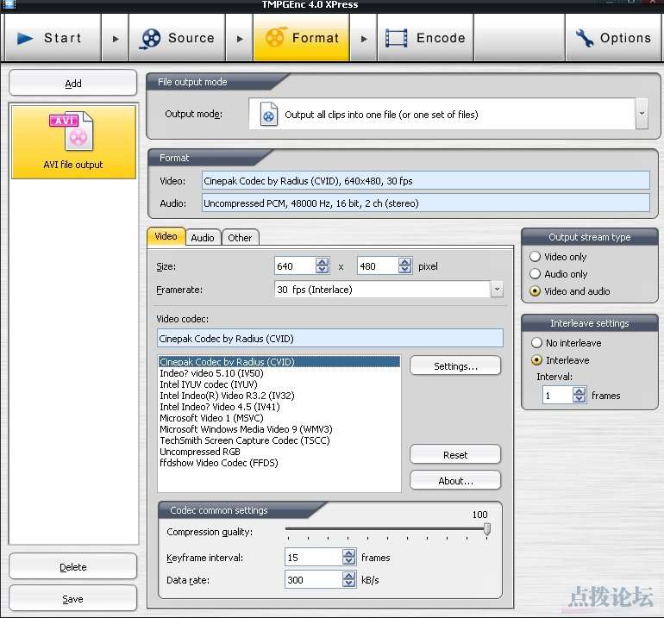Go to the Source step

tap(178, 38)
